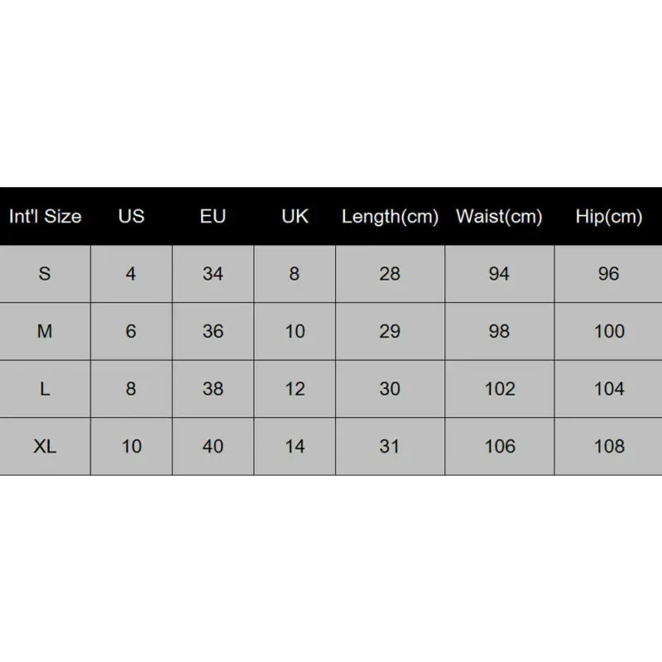Select the US column header
Viewport: 662px width, 662px height.
coord(131,217)
